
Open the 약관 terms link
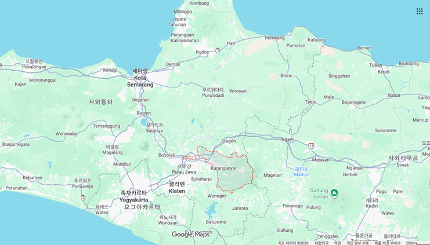(x=337, y=243)
